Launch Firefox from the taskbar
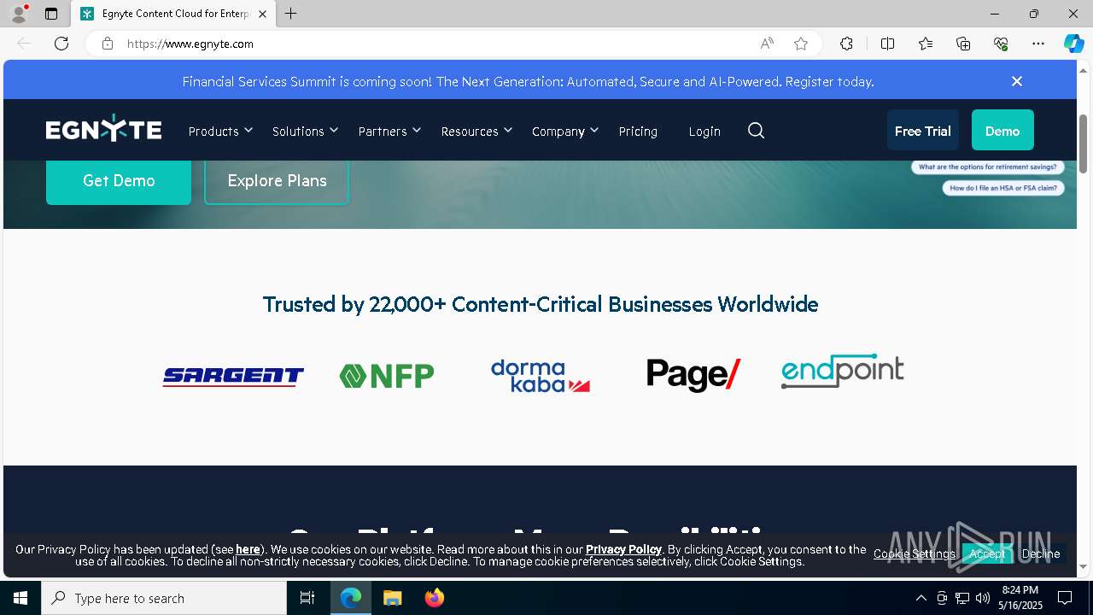This screenshot has height=615, width=1093. pos(434,598)
